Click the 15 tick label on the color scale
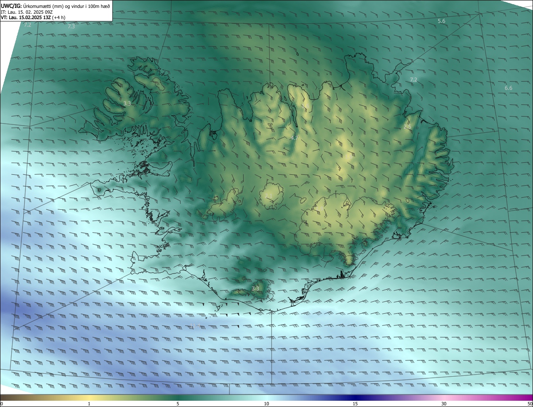The height and width of the screenshot is (407, 533). 355,404
